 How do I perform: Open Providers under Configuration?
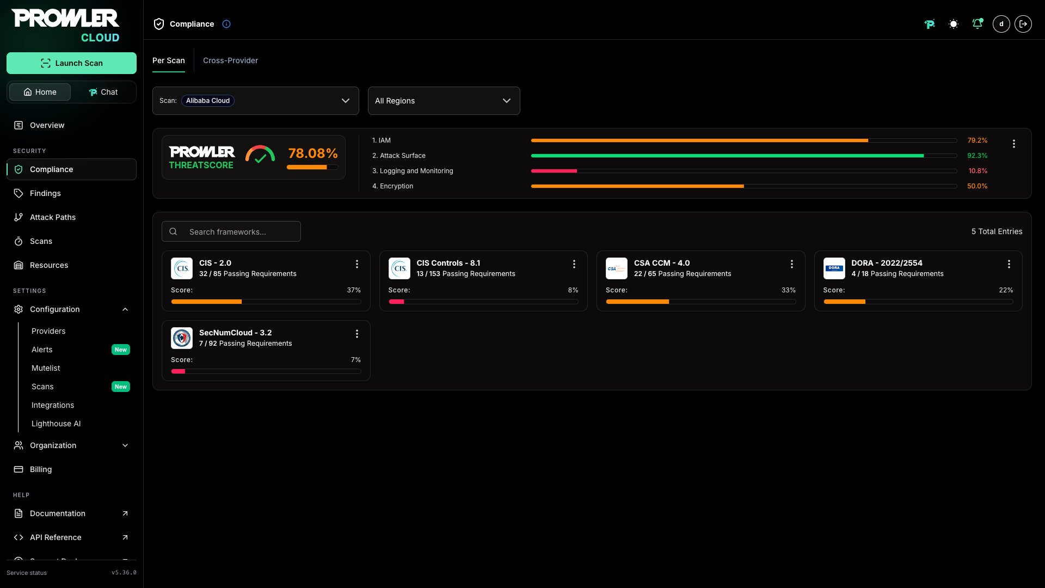click(x=48, y=331)
